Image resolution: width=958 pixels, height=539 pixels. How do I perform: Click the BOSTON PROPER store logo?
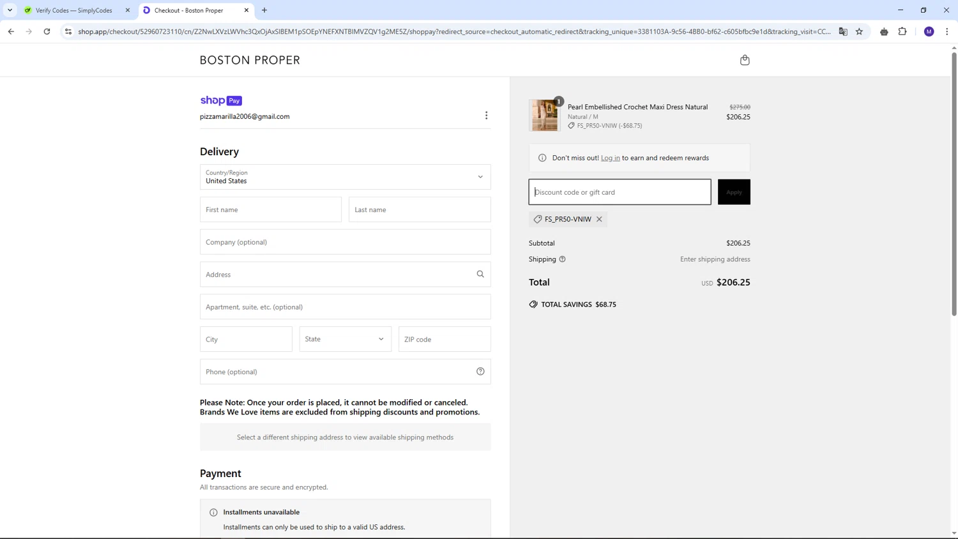[x=250, y=60]
